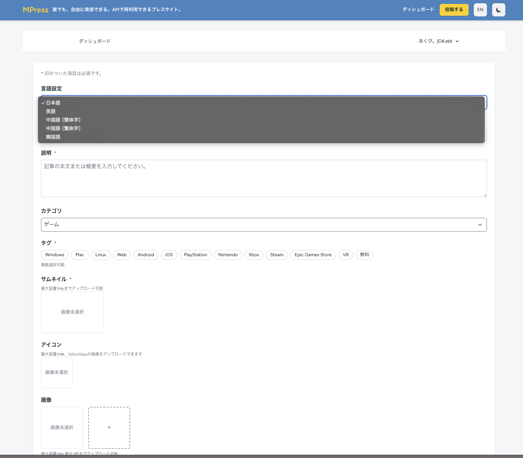Select 韓国語 from dropdown

53,137
